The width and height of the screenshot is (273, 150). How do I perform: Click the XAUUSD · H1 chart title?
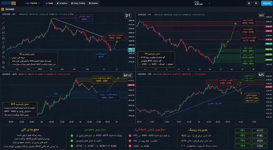coord(144,15)
